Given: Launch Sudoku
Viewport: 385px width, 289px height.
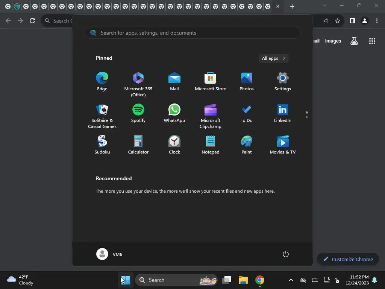Looking at the screenshot, I should coord(102,145).
